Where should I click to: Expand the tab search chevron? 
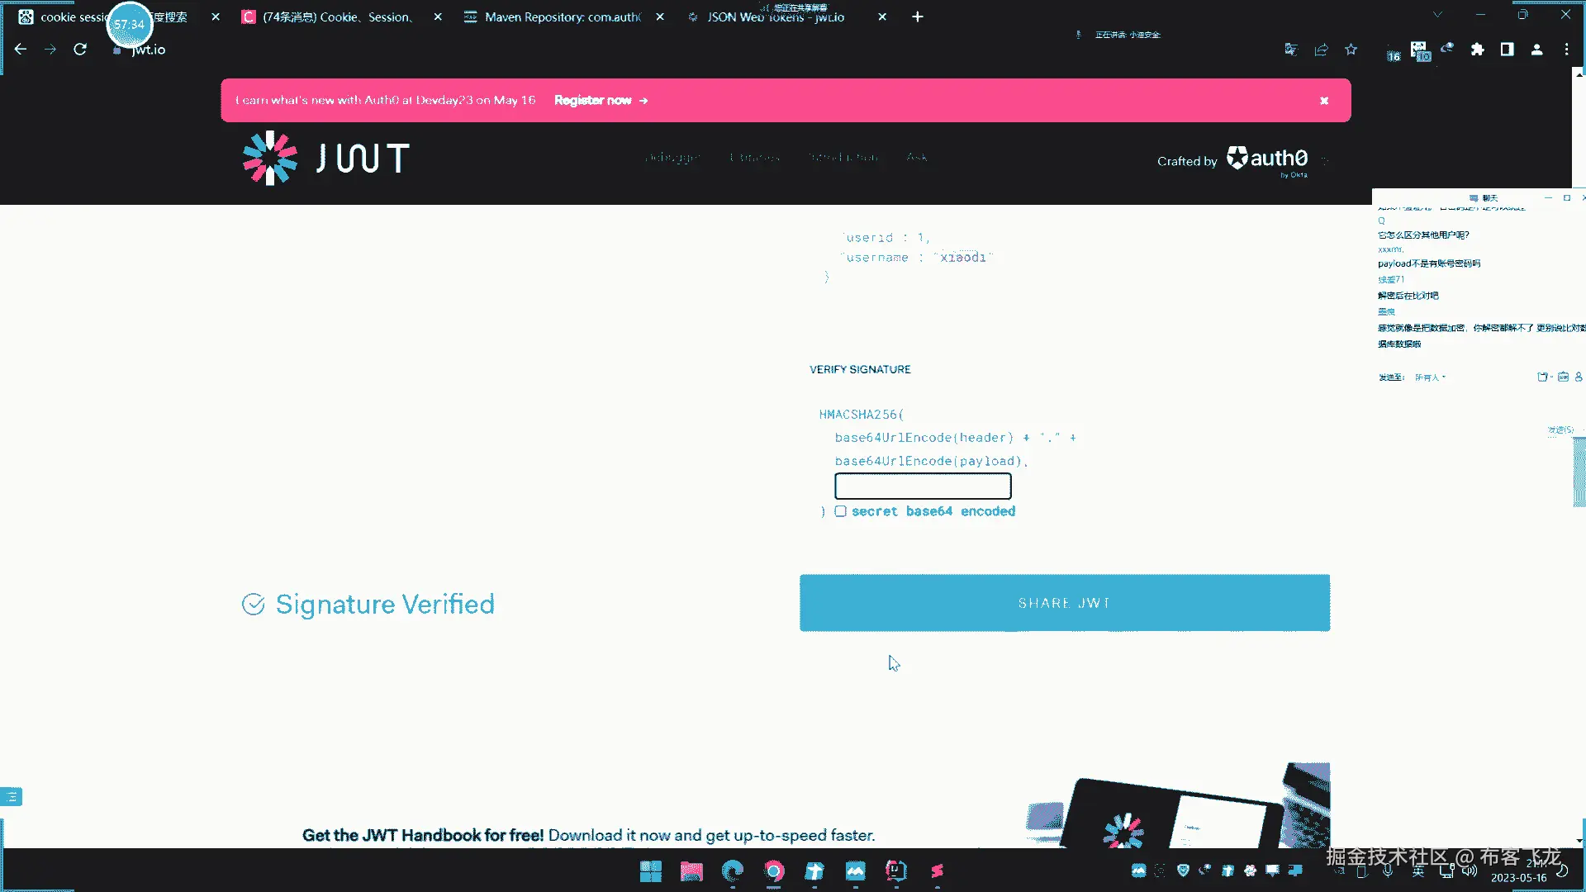[x=1437, y=15]
